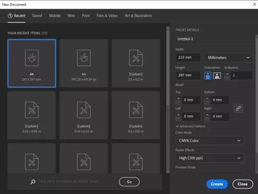
Task: Open the Art & Illustration tab
Action: pos(138,16)
